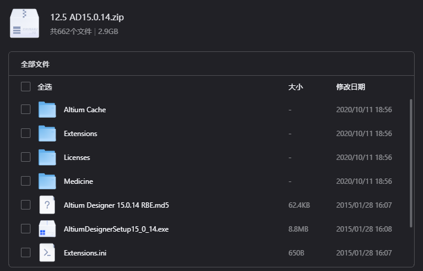
Task: Click the date of Licenses row
Action: (364, 158)
